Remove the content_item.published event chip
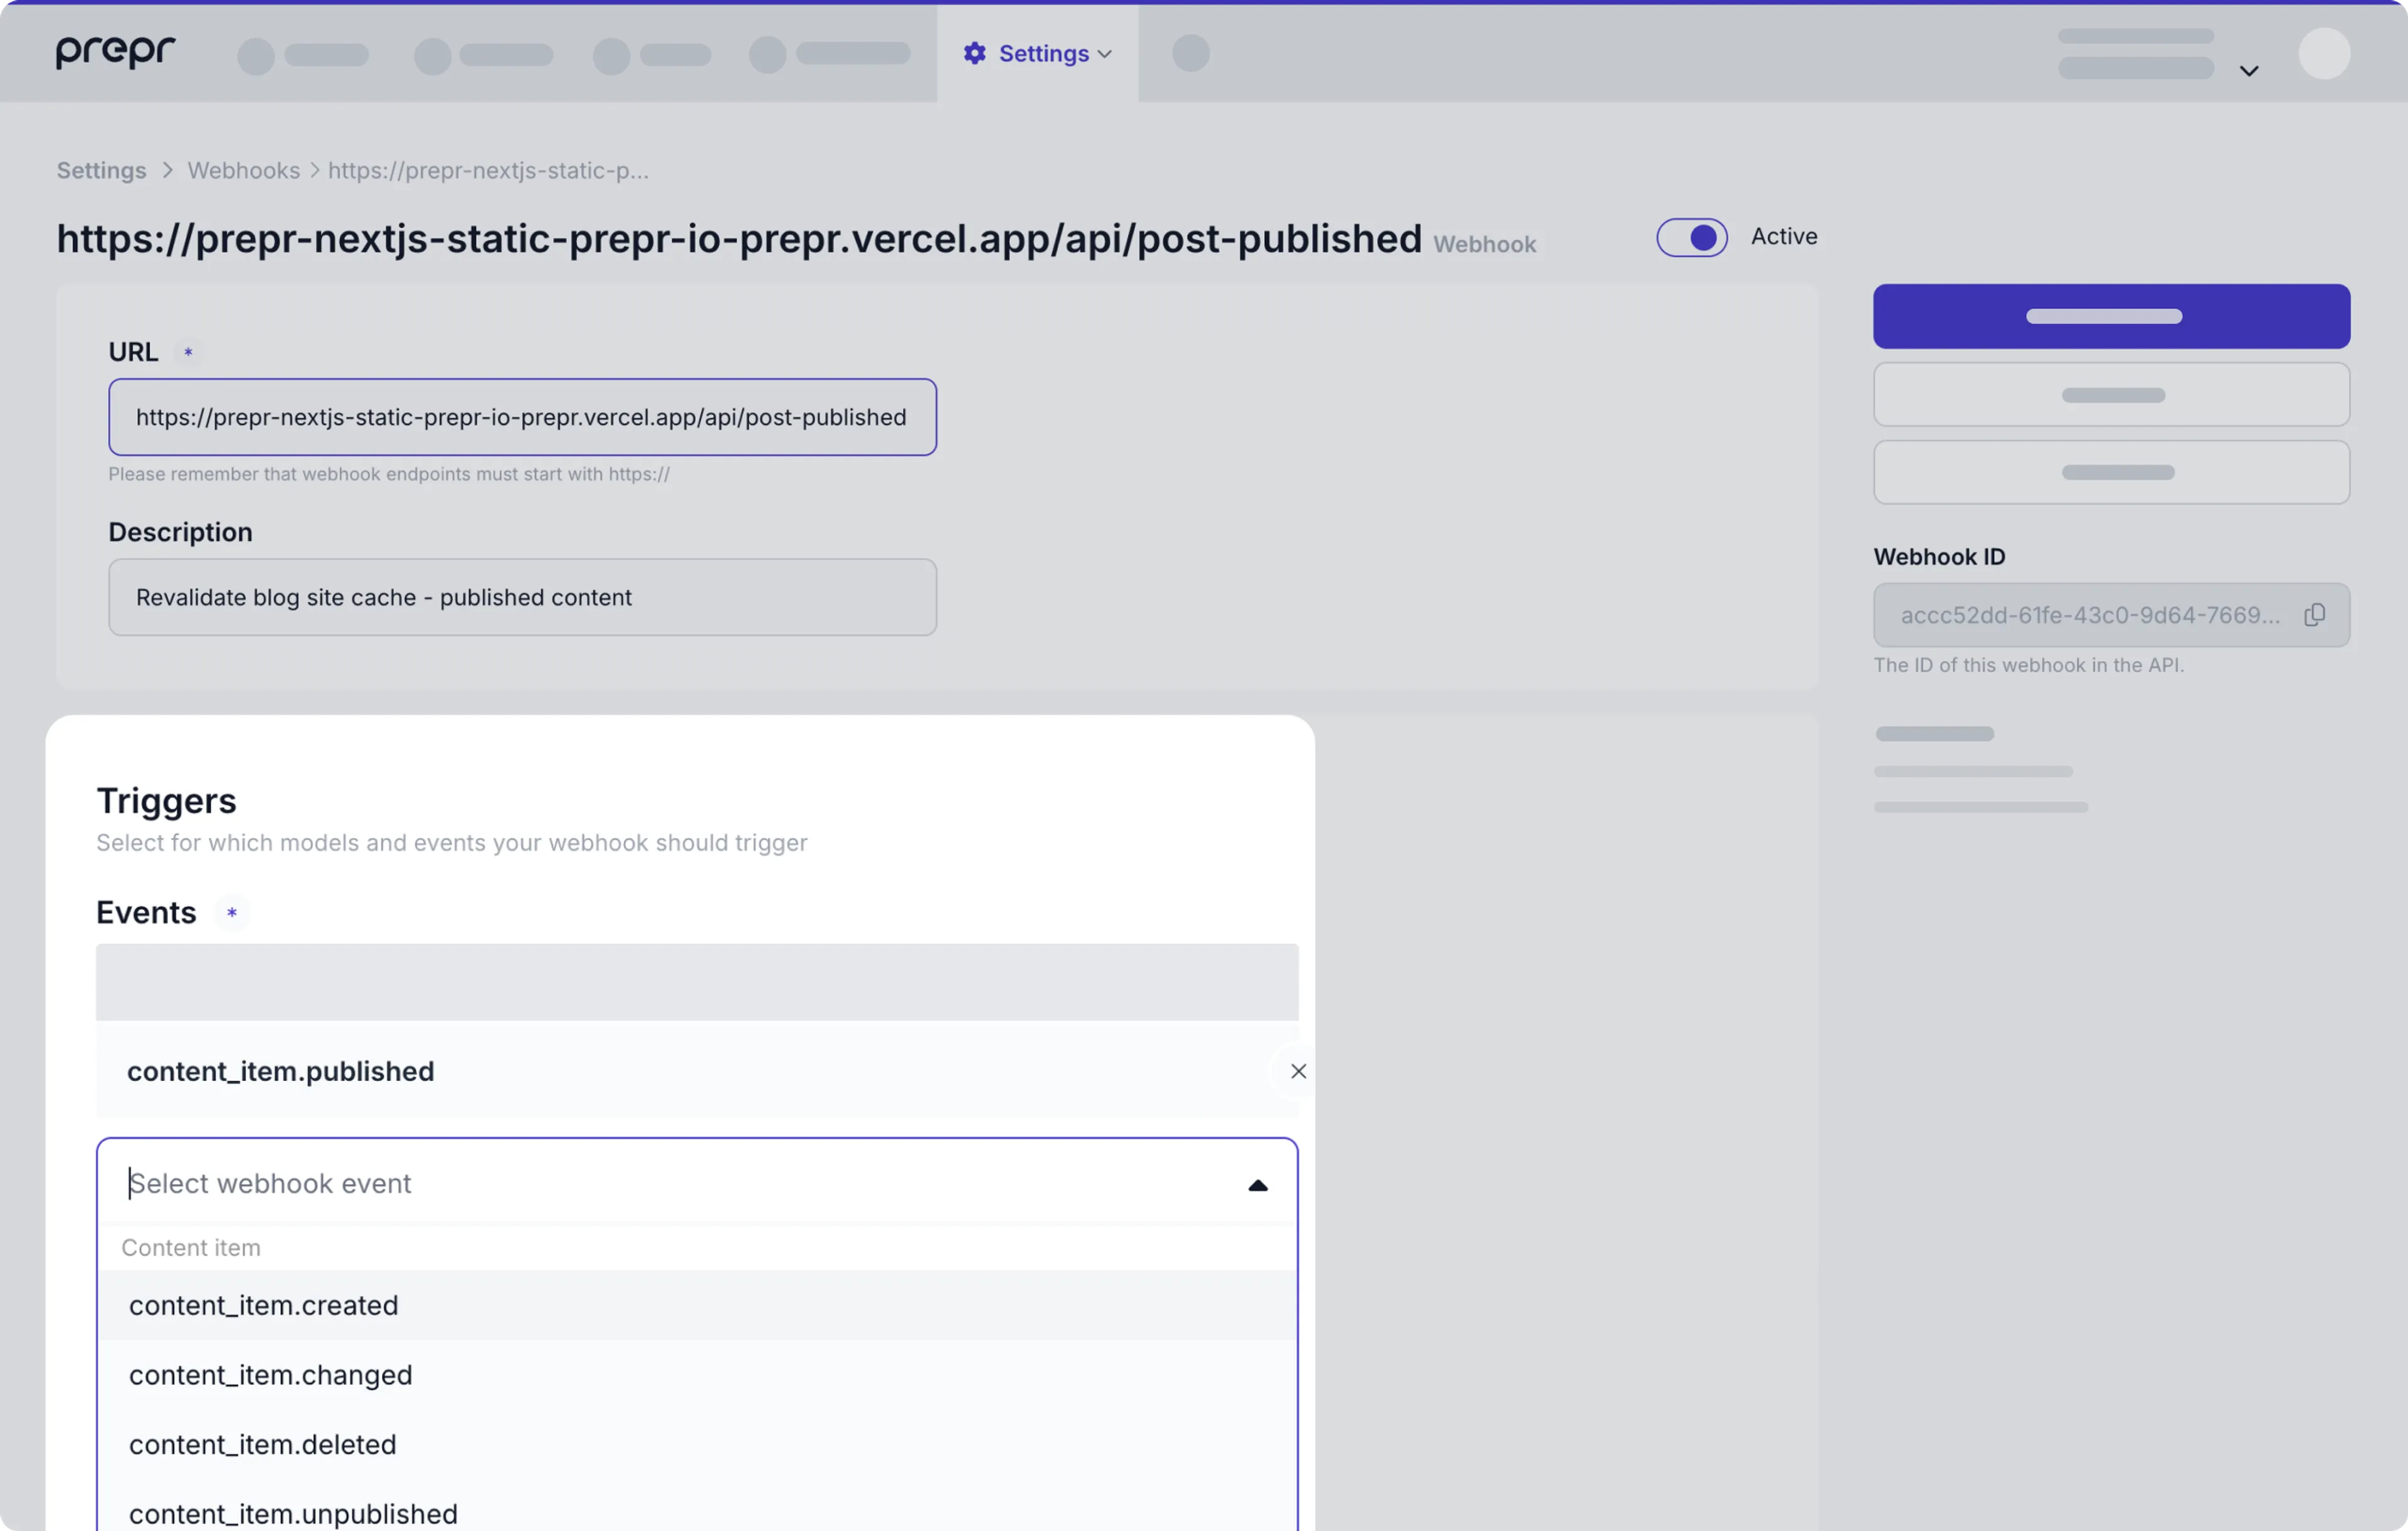2408x1531 pixels. (1297, 1071)
